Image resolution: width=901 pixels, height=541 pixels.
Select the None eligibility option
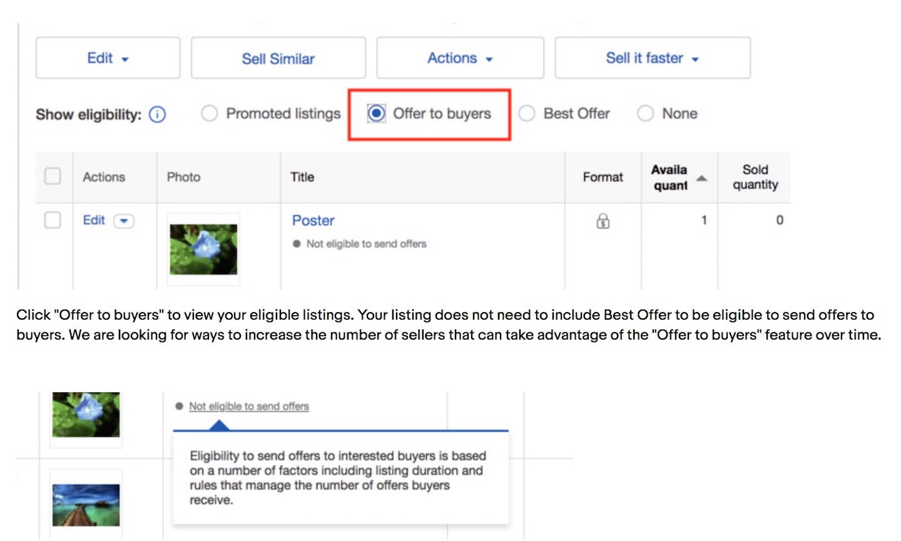(645, 114)
